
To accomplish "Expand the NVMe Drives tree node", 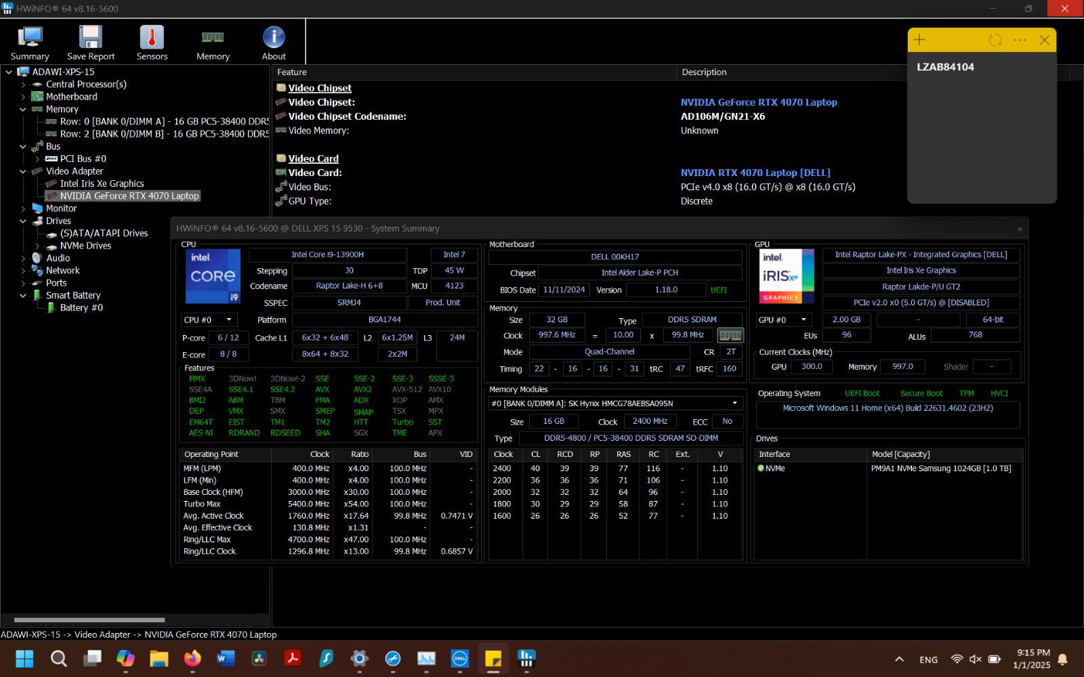I will 37,246.
